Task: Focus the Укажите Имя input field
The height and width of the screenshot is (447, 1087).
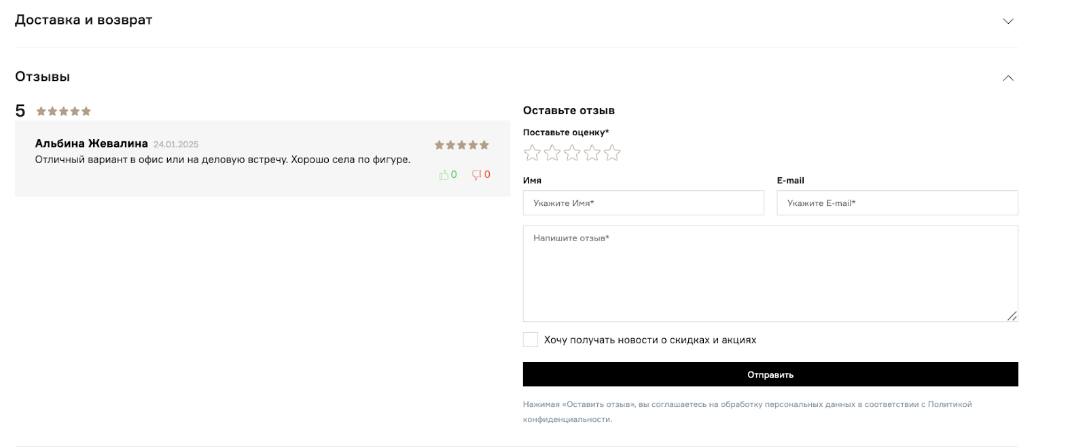Action: 643,203
